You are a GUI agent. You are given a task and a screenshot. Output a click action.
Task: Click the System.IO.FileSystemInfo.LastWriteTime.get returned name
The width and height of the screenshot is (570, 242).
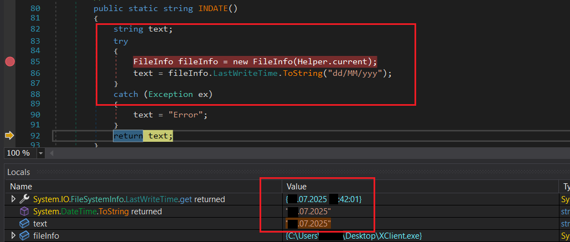pos(129,199)
